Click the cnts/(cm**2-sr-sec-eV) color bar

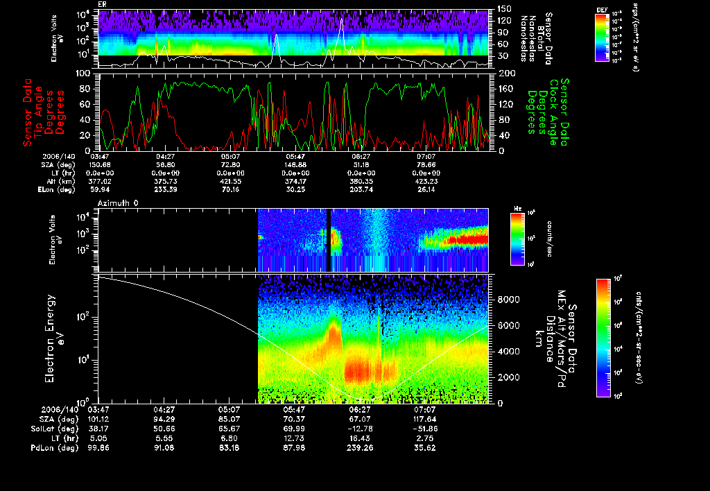pos(603,338)
